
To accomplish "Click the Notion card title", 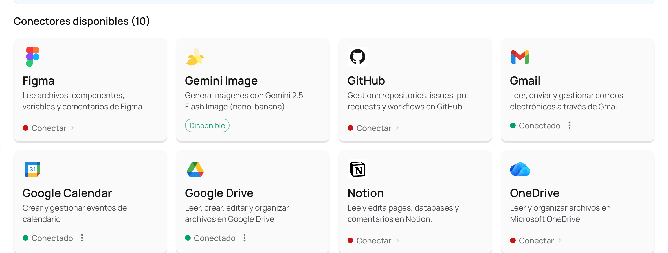I will click(x=366, y=193).
